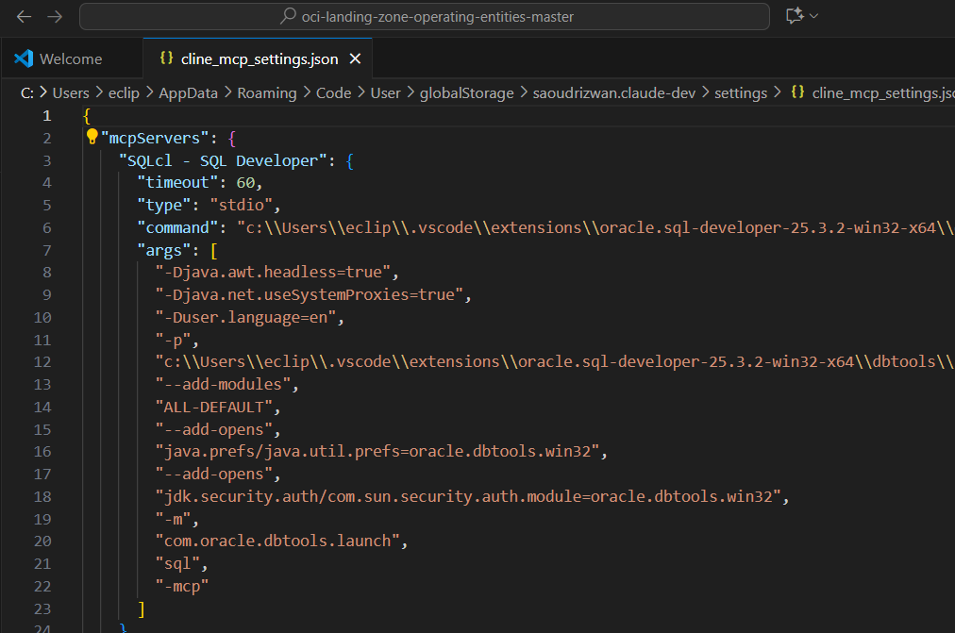Click the Go Forward arrow

55,16
